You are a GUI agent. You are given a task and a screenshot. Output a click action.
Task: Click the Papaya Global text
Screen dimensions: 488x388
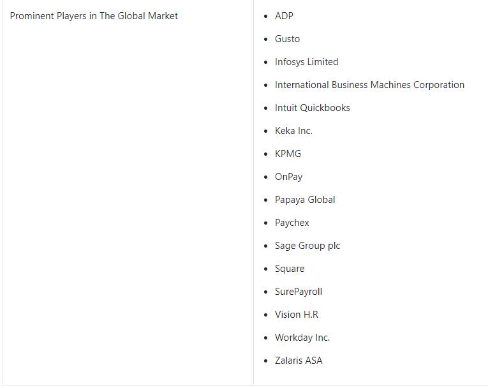pos(305,200)
